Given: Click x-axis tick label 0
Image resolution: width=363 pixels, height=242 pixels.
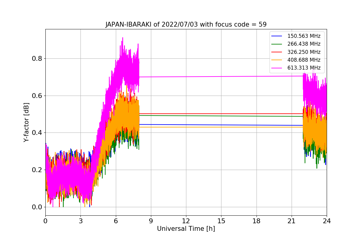Looking at the screenshot, I should (45, 221).
